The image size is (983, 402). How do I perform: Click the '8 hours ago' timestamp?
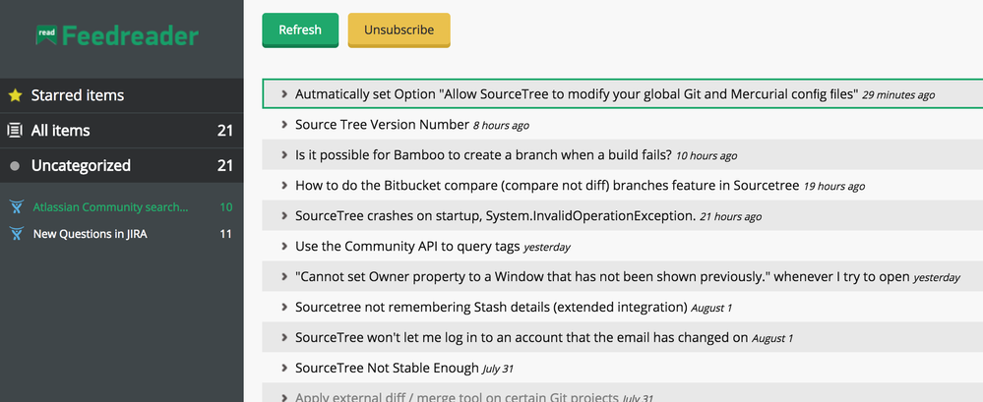tap(501, 126)
